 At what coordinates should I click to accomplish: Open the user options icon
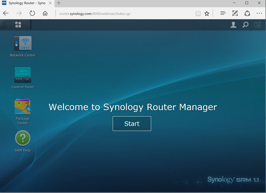click(x=233, y=25)
